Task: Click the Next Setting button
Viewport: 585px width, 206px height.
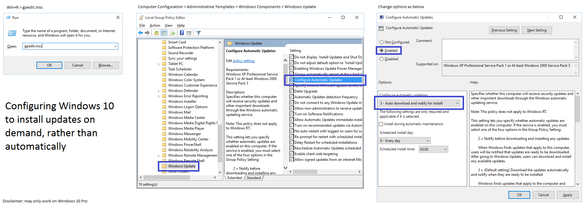Action: click(x=536, y=30)
